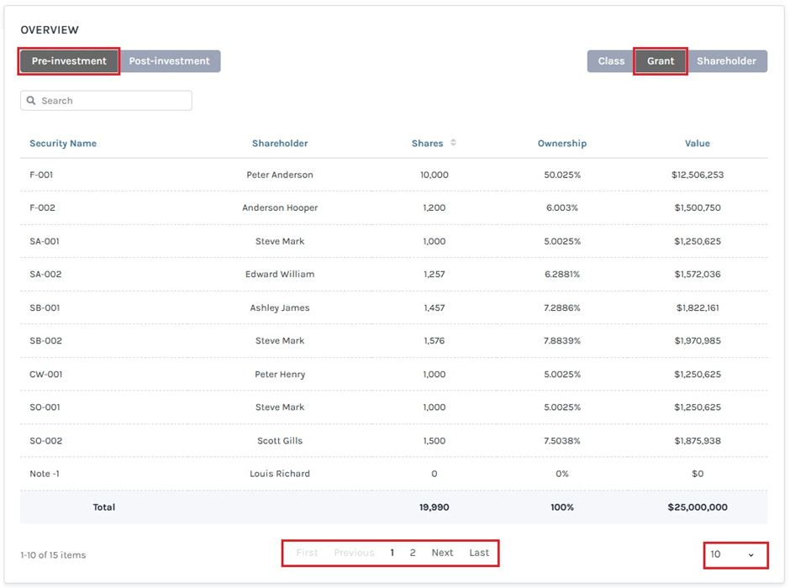
Task: Click the 1,457 shares value
Action: point(434,307)
